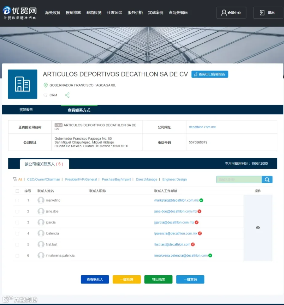Filter contacts by All
Viewport: 284px width, 305px height.
pos(20,179)
